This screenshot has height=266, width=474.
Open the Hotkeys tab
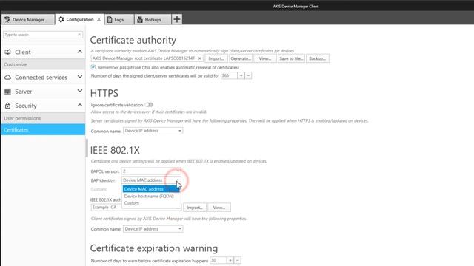[x=153, y=20]
